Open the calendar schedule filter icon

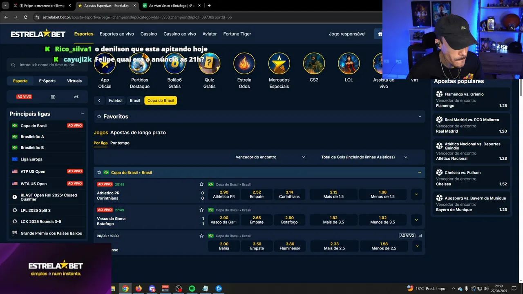(53, 97)
